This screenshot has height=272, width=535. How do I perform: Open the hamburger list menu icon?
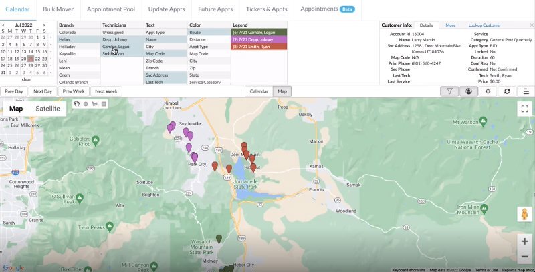pos(526,91)
